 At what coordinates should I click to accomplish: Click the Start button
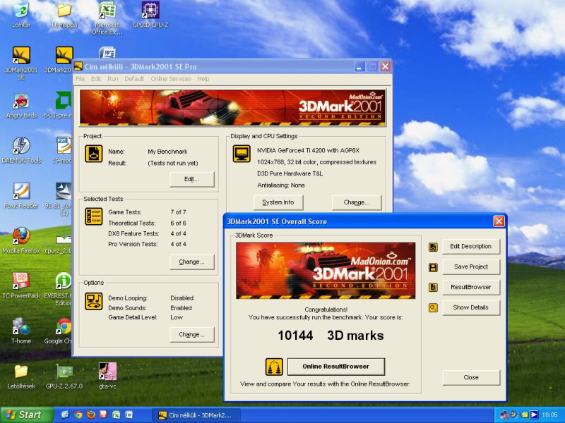pos(26,415)
